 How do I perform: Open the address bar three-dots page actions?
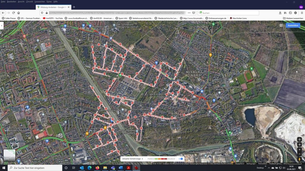(189, 13)
